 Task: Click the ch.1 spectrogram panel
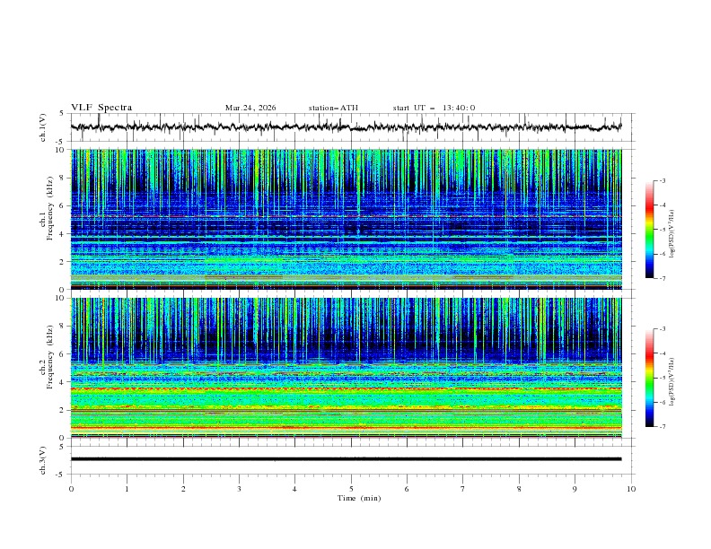tap(346, 219)
